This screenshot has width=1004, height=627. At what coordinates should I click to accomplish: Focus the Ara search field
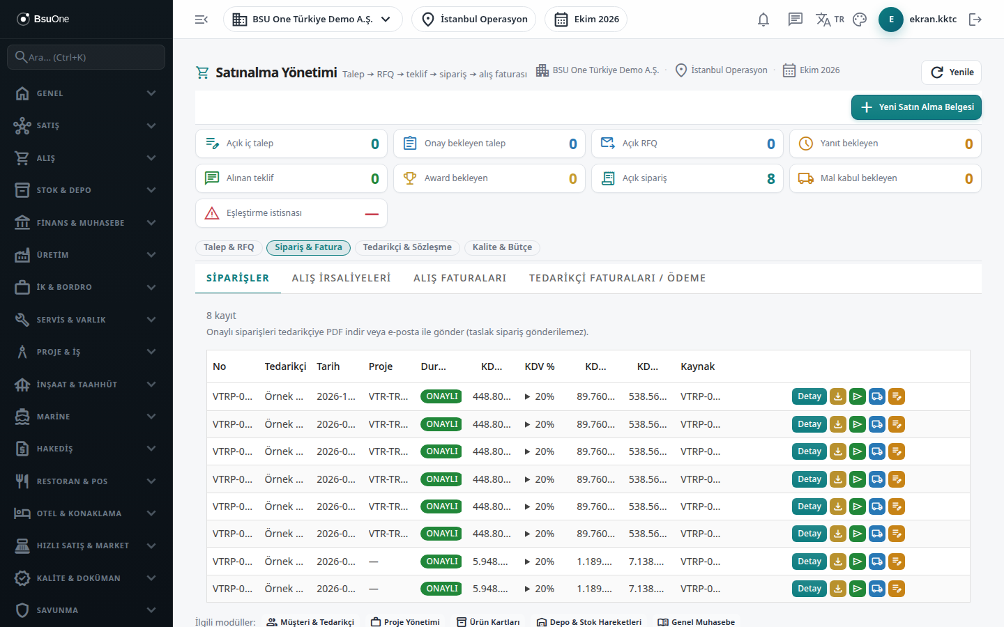[x=86, y=57]
